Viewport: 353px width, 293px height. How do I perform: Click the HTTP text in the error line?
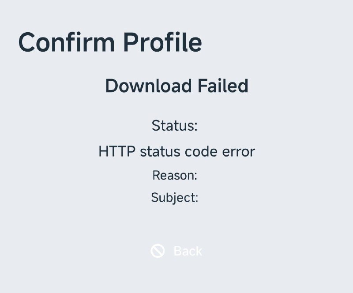click(x=116, y=152)
